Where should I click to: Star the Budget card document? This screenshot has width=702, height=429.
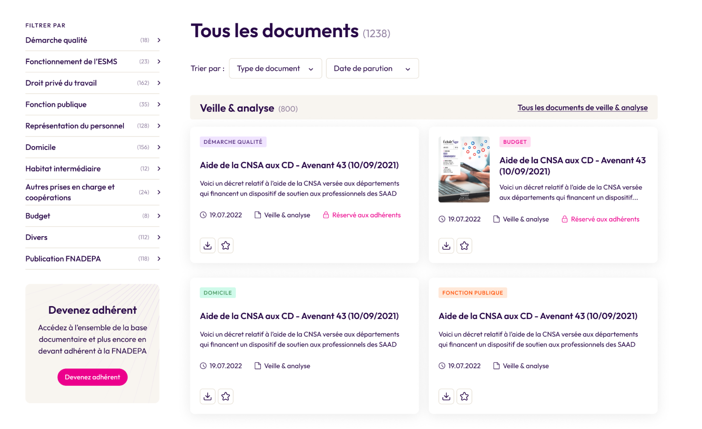464,246
